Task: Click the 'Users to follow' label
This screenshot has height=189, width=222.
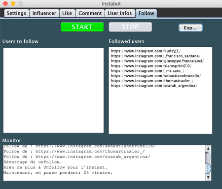Action: click(20, 41)
